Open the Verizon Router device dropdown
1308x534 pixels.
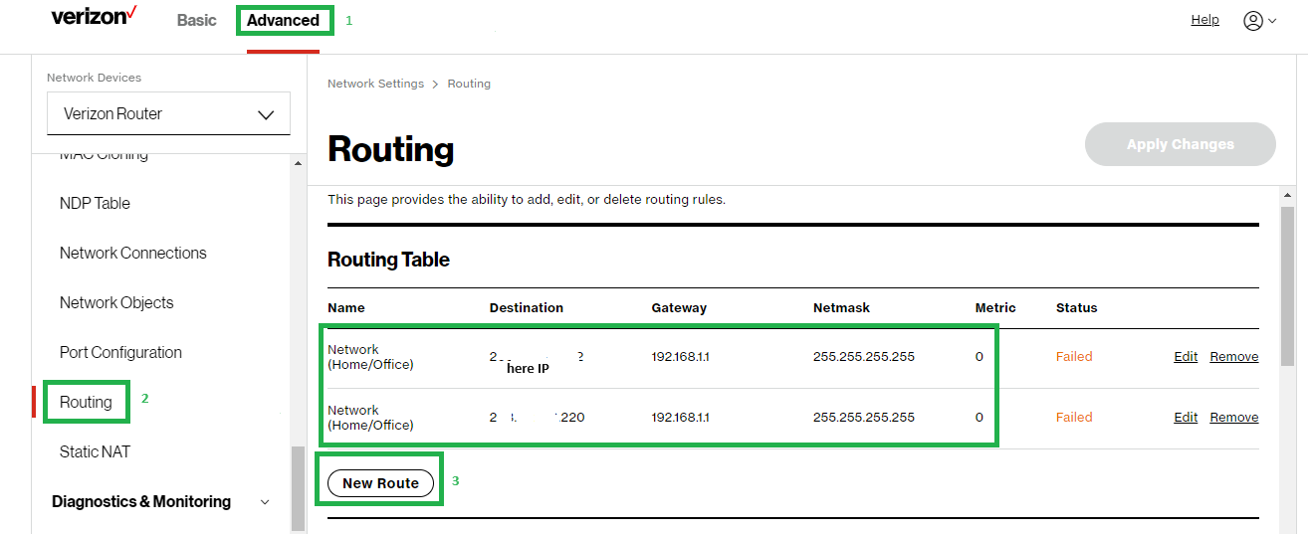coord(168,113)
